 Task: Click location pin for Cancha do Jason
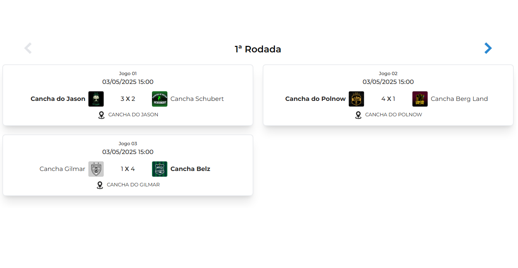[101, 115]
